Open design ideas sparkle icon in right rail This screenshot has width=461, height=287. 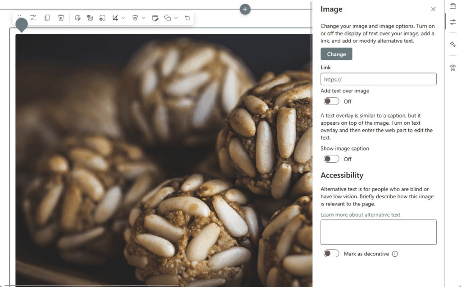point(453,44)
